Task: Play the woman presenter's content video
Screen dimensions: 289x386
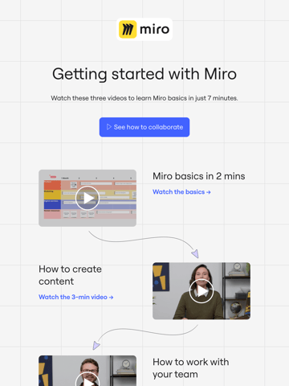Action: coord(201,291)
